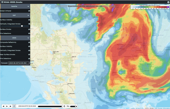Image resolution: width=170 pixels, height=109 pixels.
Task: Click the Chihuahua map label
Action: click(x=72, y=93)
